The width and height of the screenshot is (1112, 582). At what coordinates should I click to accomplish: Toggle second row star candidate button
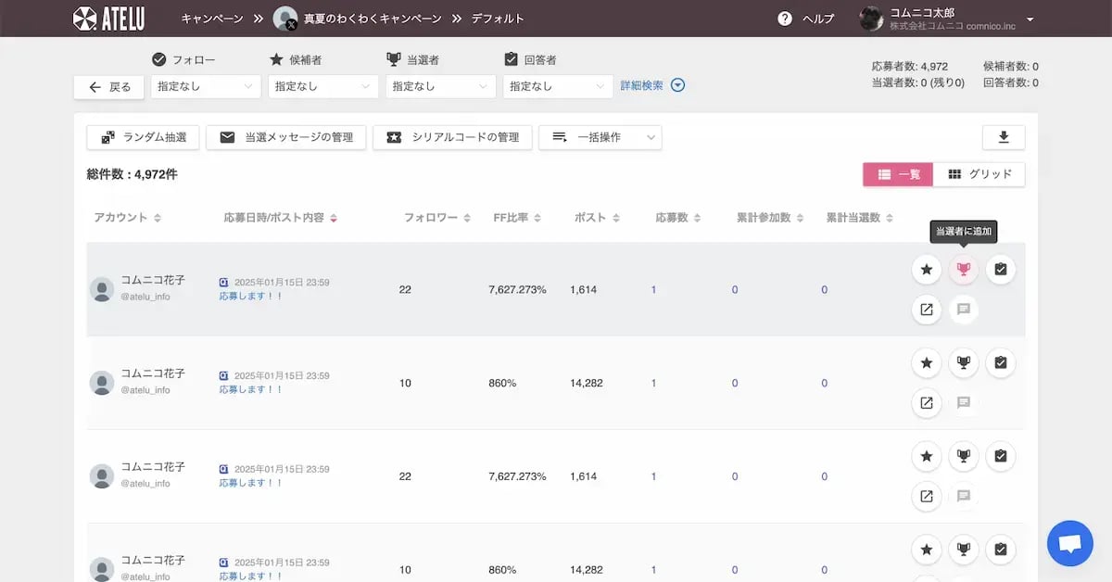click(927, 363)
